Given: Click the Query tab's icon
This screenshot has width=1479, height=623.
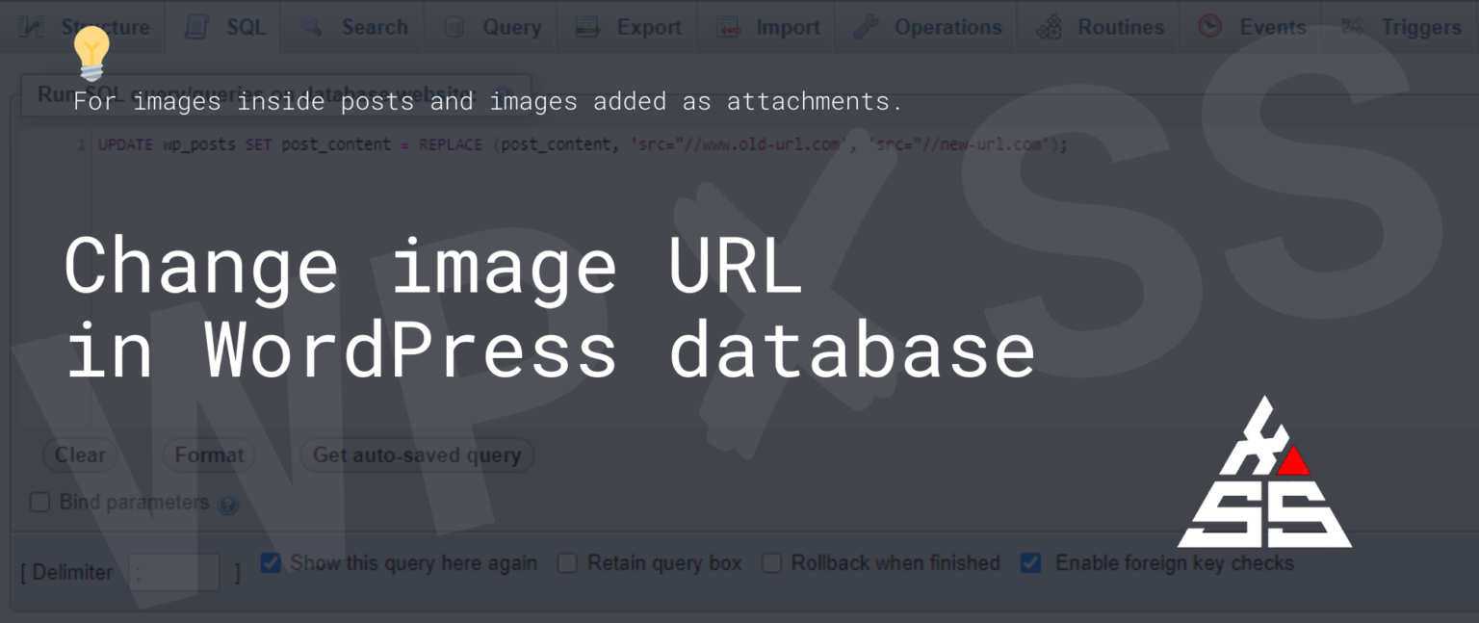Looking at the screenshot, I should click(x=454, y=27).
